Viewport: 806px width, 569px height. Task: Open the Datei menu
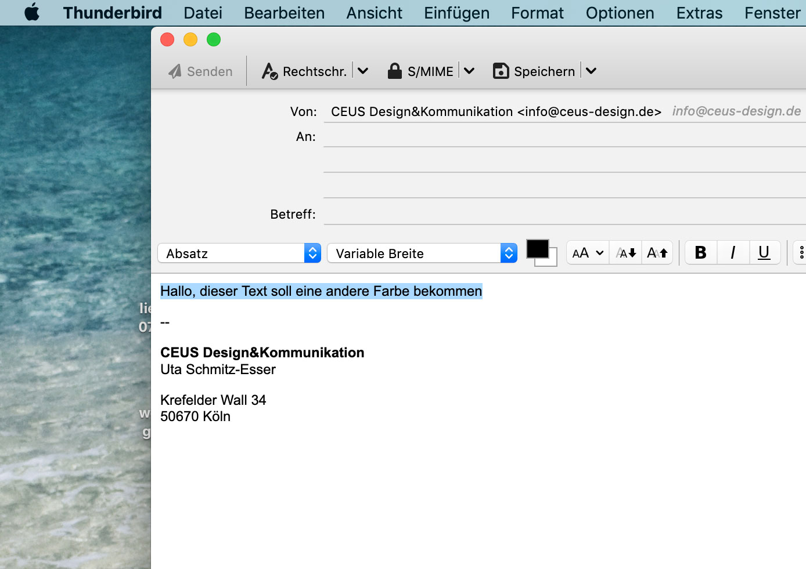(x=203, y=13)
